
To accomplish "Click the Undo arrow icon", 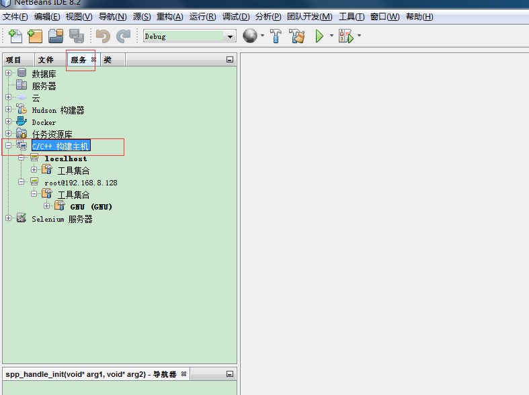I will tap(103, 36).
